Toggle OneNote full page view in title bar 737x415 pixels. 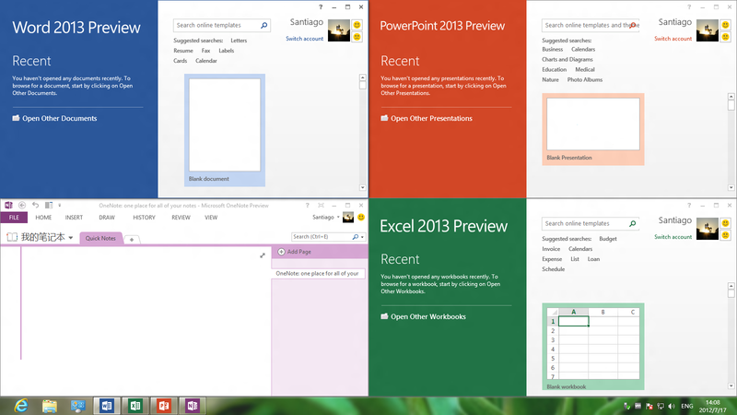point(321,206)
